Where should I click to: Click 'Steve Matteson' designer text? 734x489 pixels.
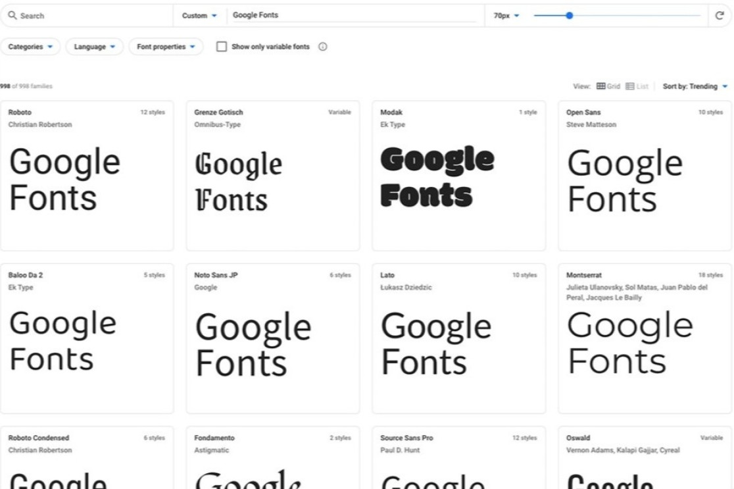tap(591, 124)
